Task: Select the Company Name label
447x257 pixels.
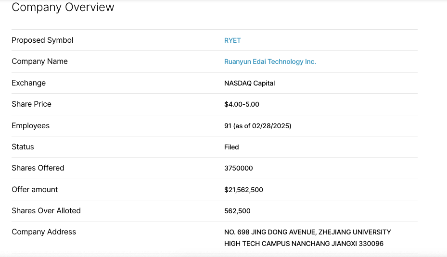Action: (x=39, y=61)
